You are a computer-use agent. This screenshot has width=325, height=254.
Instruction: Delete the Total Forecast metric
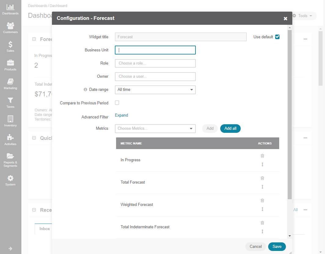click(x=262, y=178)
